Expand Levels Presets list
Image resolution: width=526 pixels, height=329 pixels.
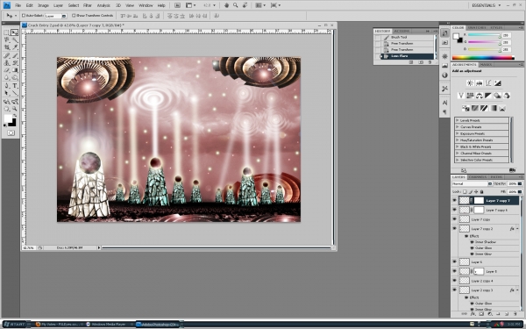[x=458, y=120]
